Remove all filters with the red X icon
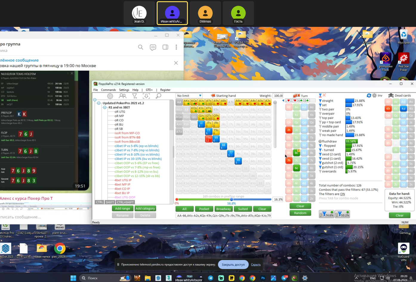The width and height of the screenshot is (416, 282). pyautogui.click(x=324, y=95)
